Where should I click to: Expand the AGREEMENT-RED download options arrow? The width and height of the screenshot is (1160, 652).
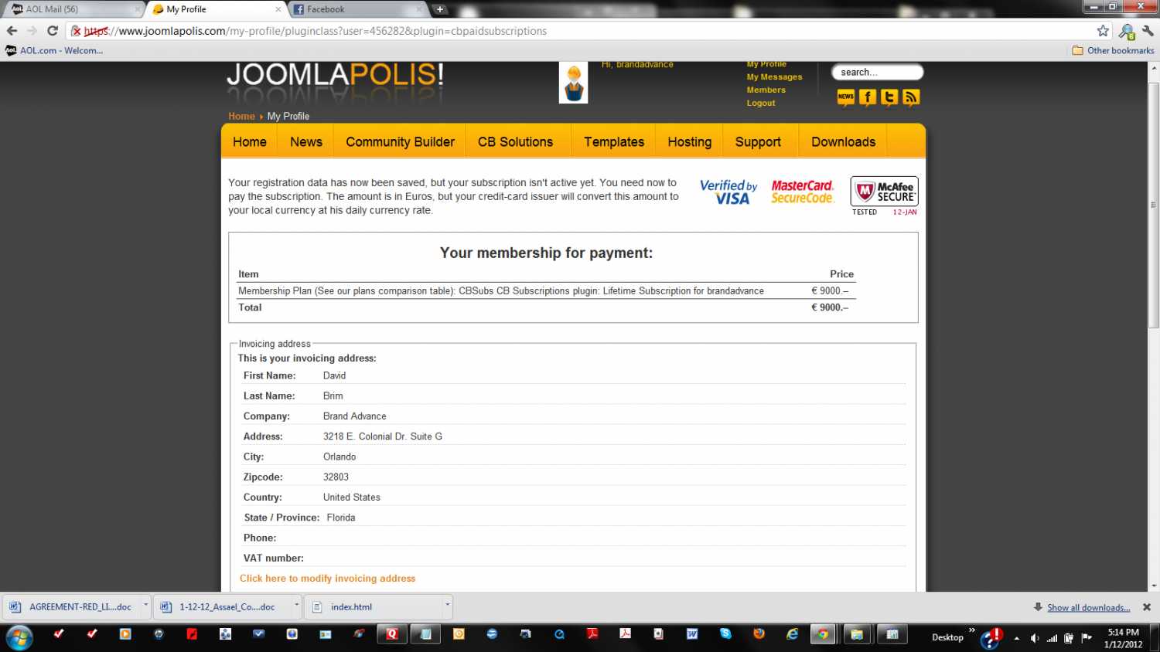click(x=145, y=606)
